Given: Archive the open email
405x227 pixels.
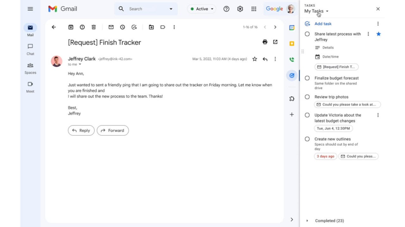Looking at the screenshot, I should click(71, 27).
